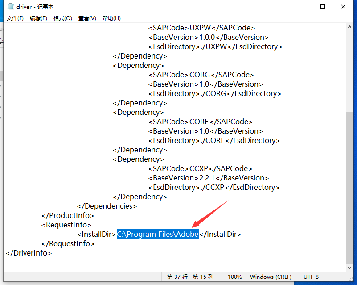Click the window resize grip in corner

coord(351,279)
